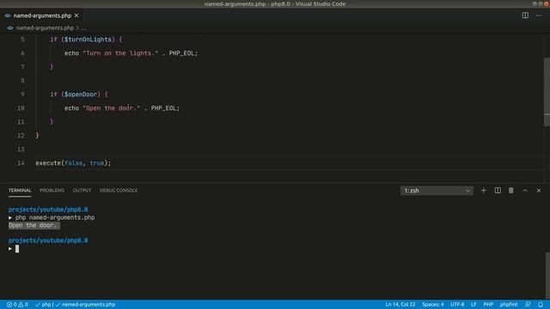The height and width of the screenshot is (309, 550).
Task: Click the window close button in title bar
Action: (x=546, y=3)
